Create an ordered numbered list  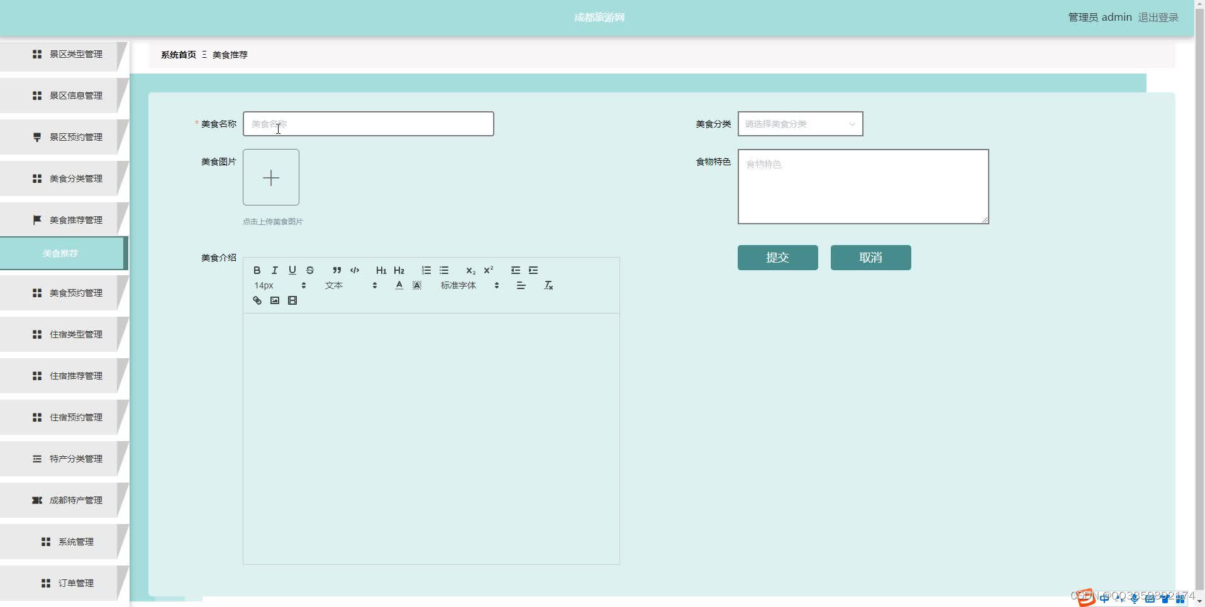pyautogui.click(x=426, y=270)
